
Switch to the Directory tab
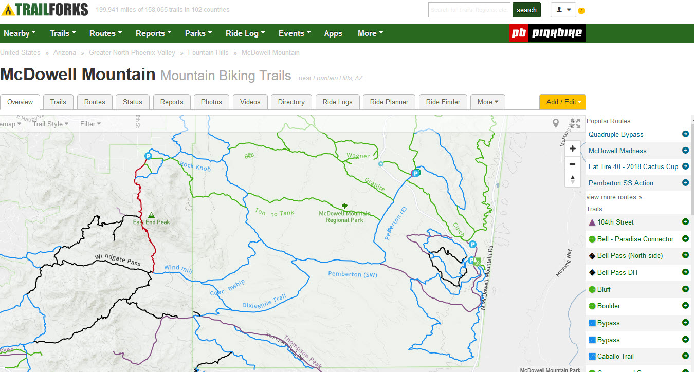pos(291,102)
